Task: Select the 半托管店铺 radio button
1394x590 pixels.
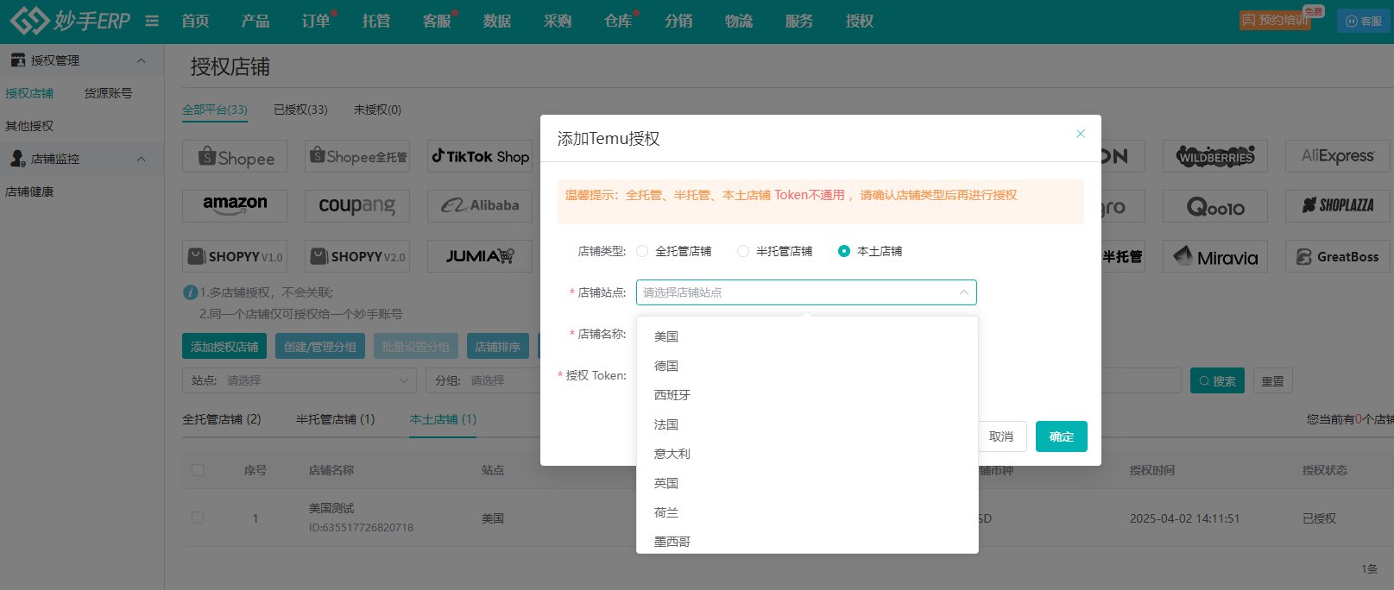Action: pyautogui.click(x=743, y=251)
